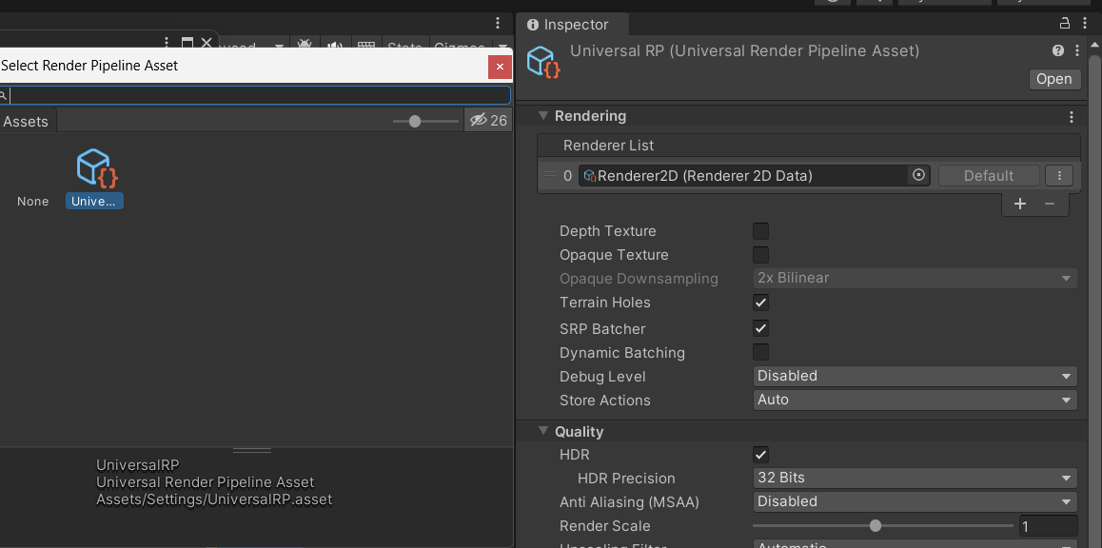Close the Select Render Pipeline Asset dialog
Viewport: 1102px width, 548px height.
(500, 67)
